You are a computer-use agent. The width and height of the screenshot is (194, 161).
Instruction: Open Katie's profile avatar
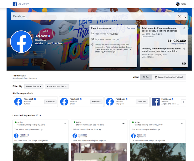pos(178,4)
